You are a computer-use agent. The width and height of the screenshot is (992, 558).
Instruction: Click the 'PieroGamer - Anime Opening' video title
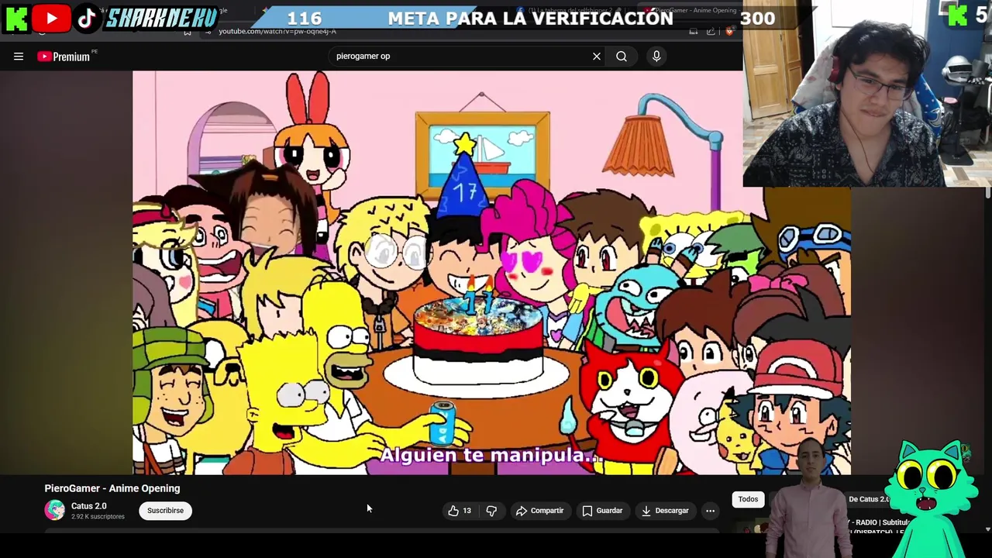click(x=112, y=488)
